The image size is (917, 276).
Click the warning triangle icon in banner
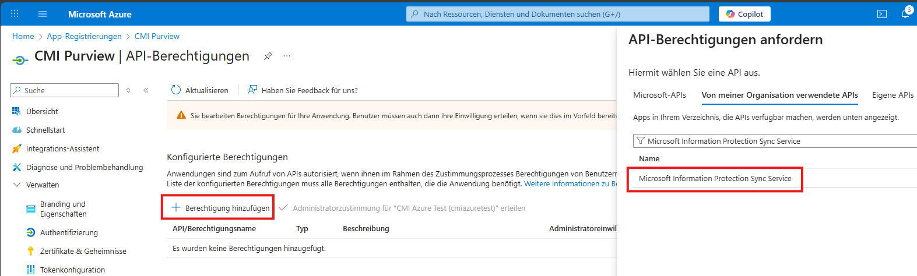click(x=181, y=115)
